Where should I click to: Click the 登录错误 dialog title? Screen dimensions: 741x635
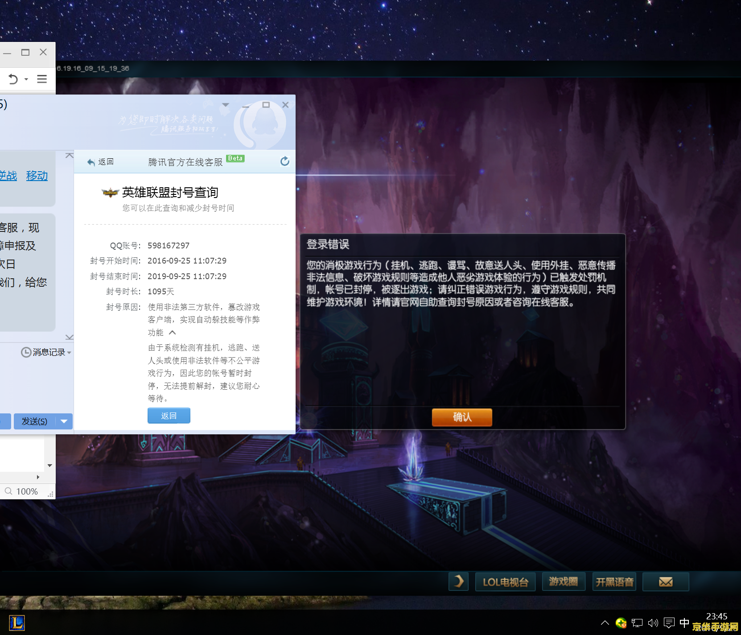tap(328, 244)
